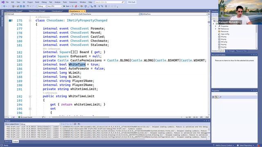Viewport: 262px width, 147px height.
Task: Open the Project menu
Action: [x=30, y=2]
